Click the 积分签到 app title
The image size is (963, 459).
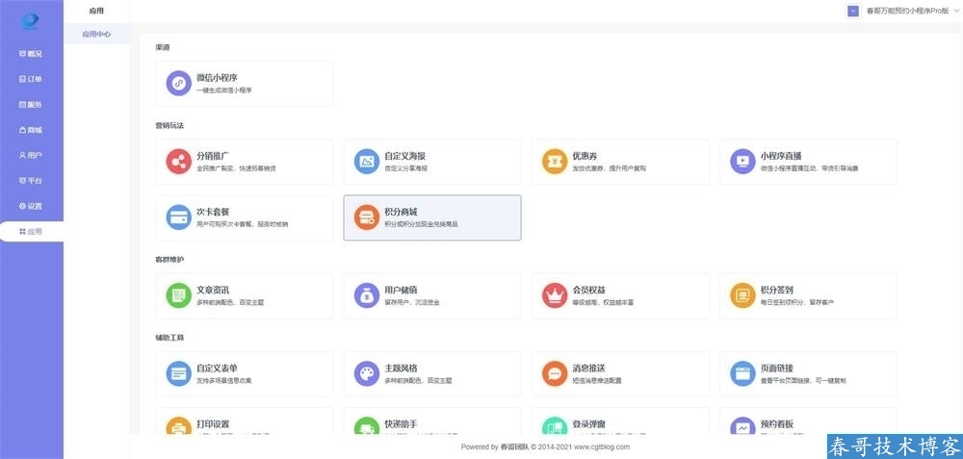click(776, 290)
